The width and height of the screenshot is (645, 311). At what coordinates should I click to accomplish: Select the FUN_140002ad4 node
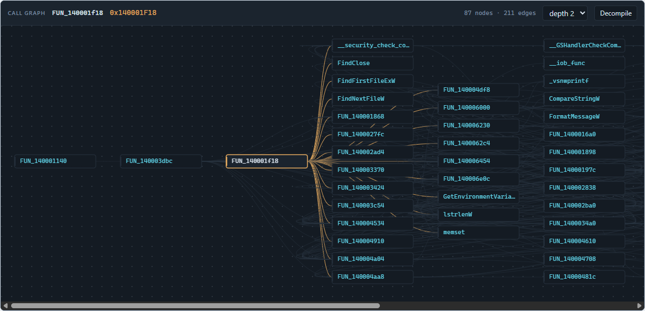pyautogui.click(x=373, y=152)
